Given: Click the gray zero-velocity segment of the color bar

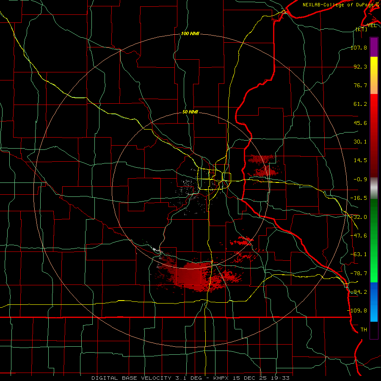Looking at the screenshot, I should point(374,188).
